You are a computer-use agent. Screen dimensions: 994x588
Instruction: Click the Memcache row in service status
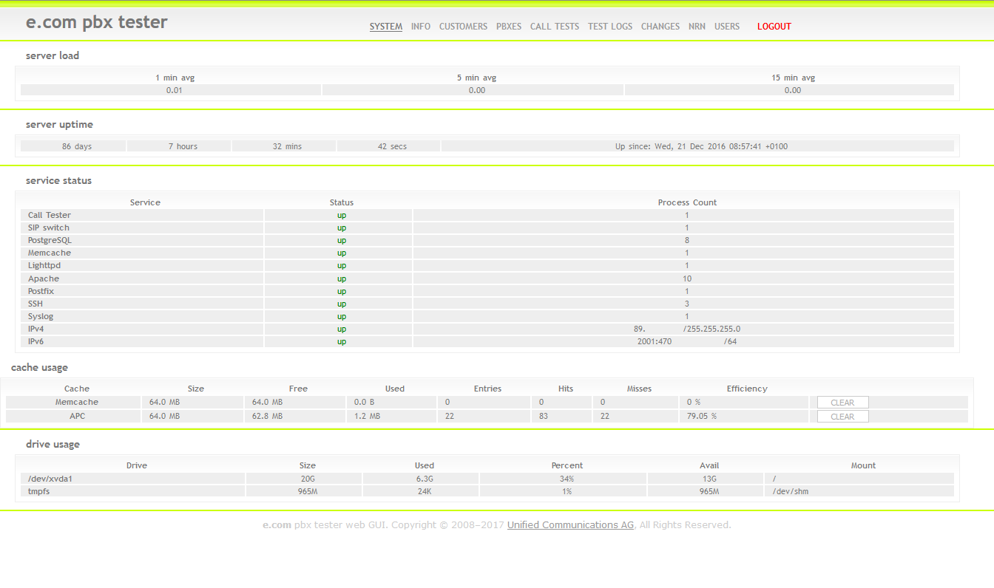[x=487, y=253]
